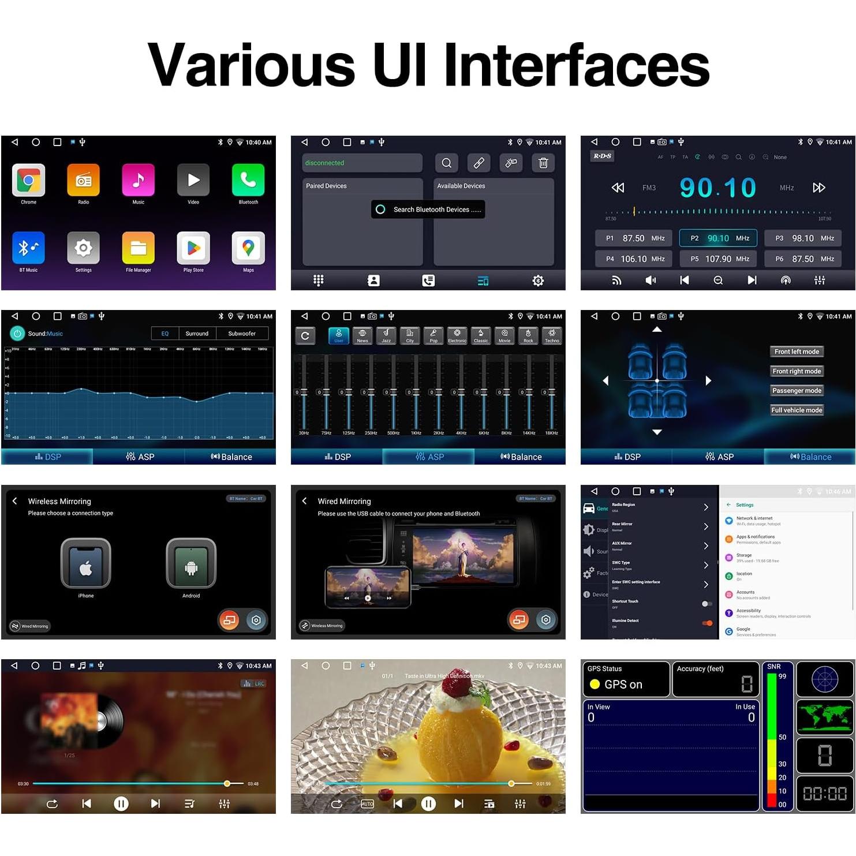Screen dimensions: 856x856
Task: Select Android wireless mirroring connection type
Action: 191,564
